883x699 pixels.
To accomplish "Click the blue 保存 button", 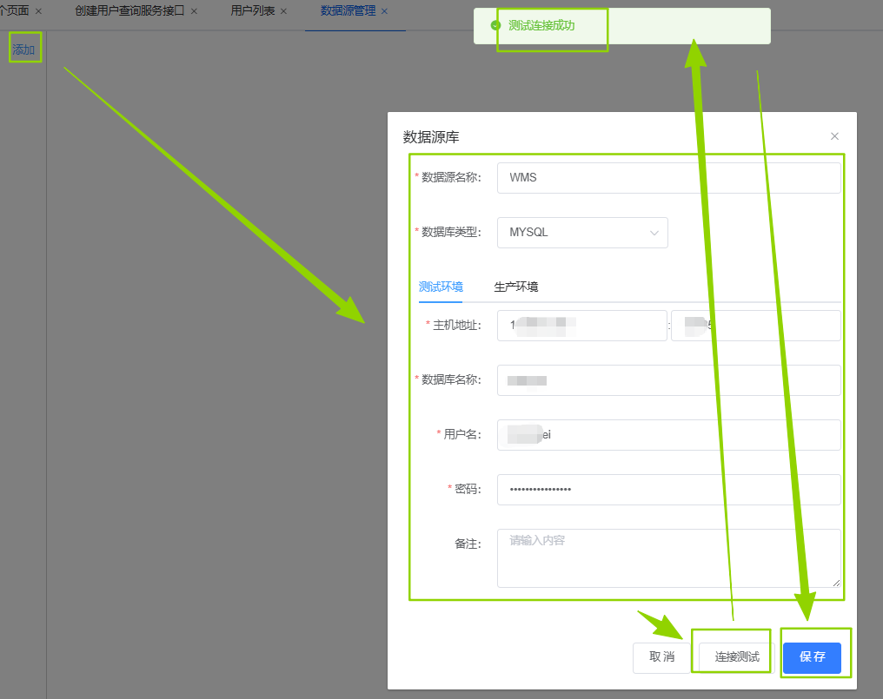I will point(812,657).
